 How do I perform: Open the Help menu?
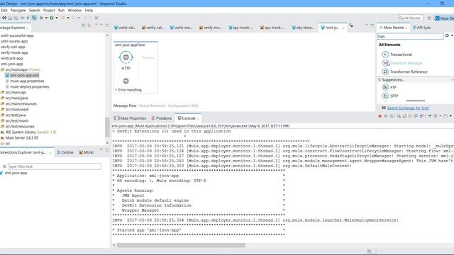coord(89,10)
